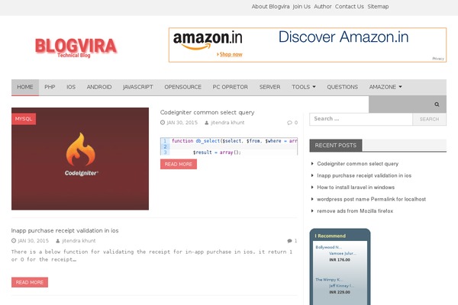Expand the TOOLS dropdown menu

pos(304,87)
